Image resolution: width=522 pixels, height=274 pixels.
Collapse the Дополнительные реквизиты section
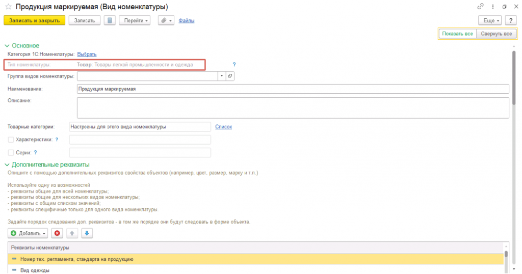coord(7,165)
